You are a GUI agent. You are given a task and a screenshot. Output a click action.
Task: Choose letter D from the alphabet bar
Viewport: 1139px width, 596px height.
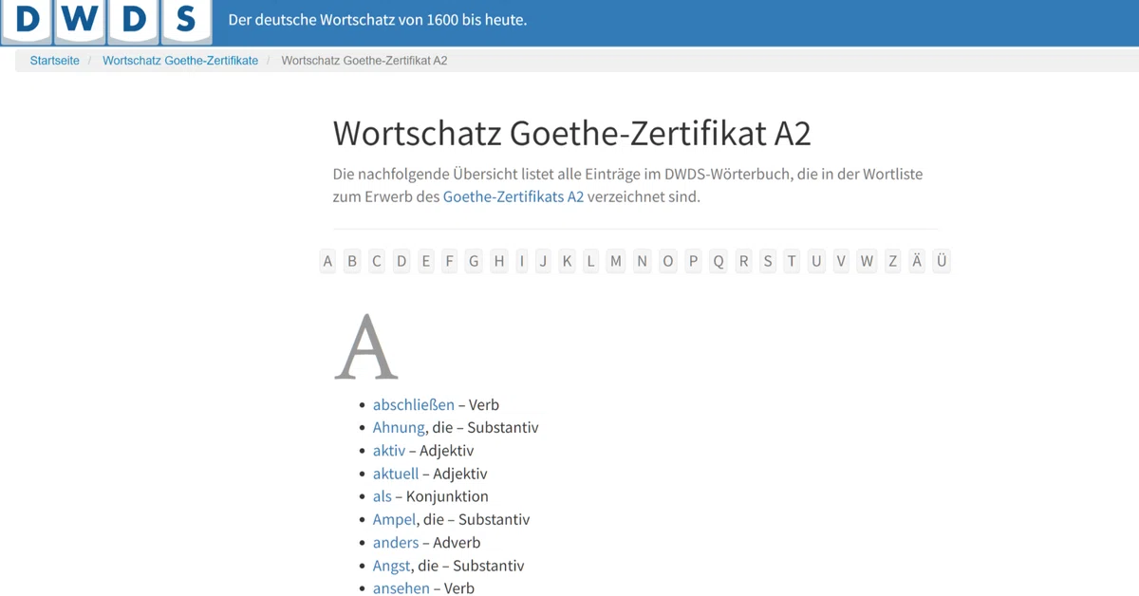[x=401, y=261]
